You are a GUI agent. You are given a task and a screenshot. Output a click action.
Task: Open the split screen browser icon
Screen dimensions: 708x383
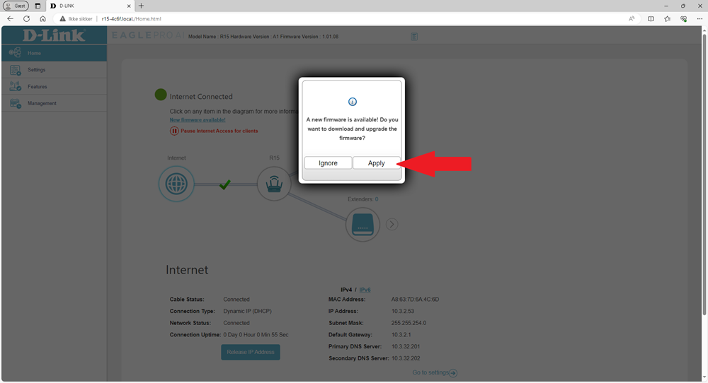[651, 19]
